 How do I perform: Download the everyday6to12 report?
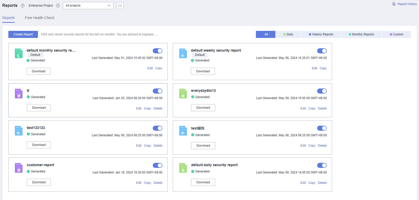coord(203,108)
